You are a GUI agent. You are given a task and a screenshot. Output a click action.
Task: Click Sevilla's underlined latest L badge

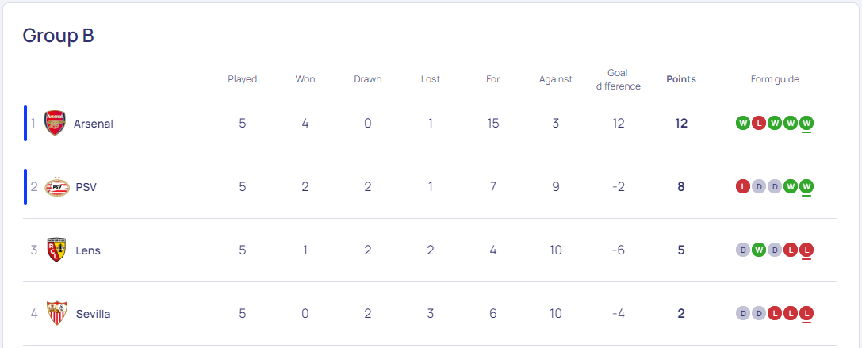pos(806,314)
